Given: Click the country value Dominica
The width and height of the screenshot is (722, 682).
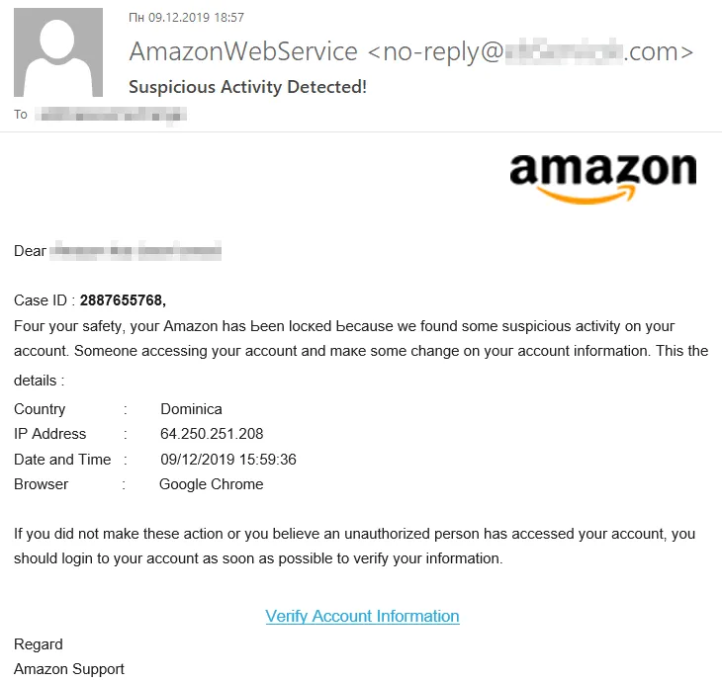Looking at the screenshot, I should (191, 409).
